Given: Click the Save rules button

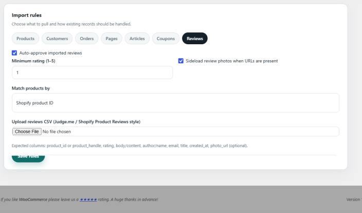Looking at the screenshot, I should point(28,158).
